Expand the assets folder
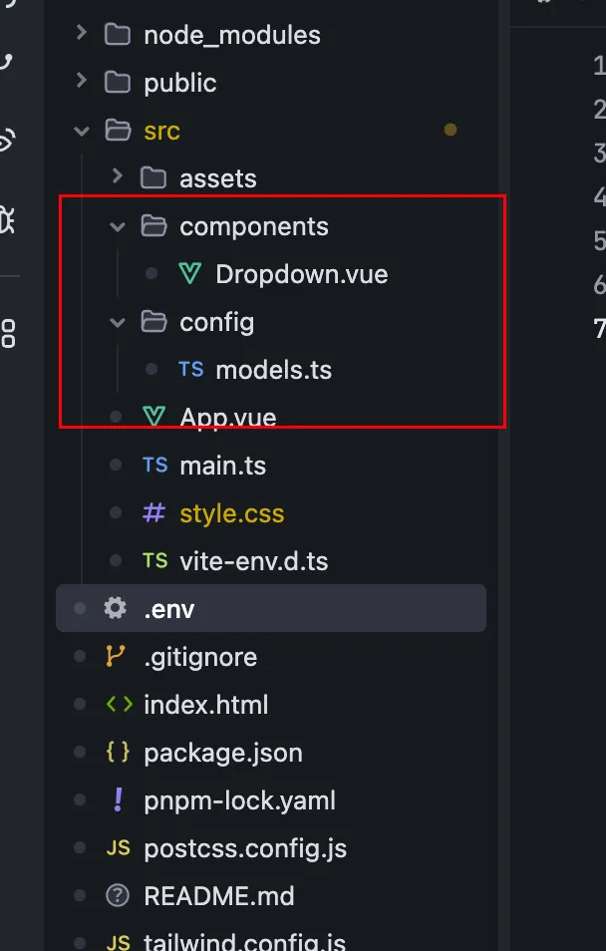This screenshot has height=951, width=606. [118, 178]
